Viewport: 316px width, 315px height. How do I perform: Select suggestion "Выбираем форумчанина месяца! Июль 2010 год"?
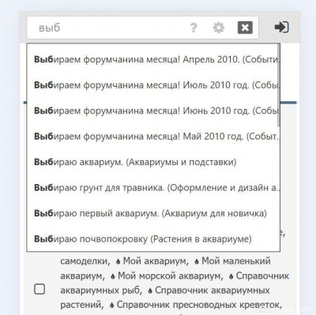tap(153, 85)
